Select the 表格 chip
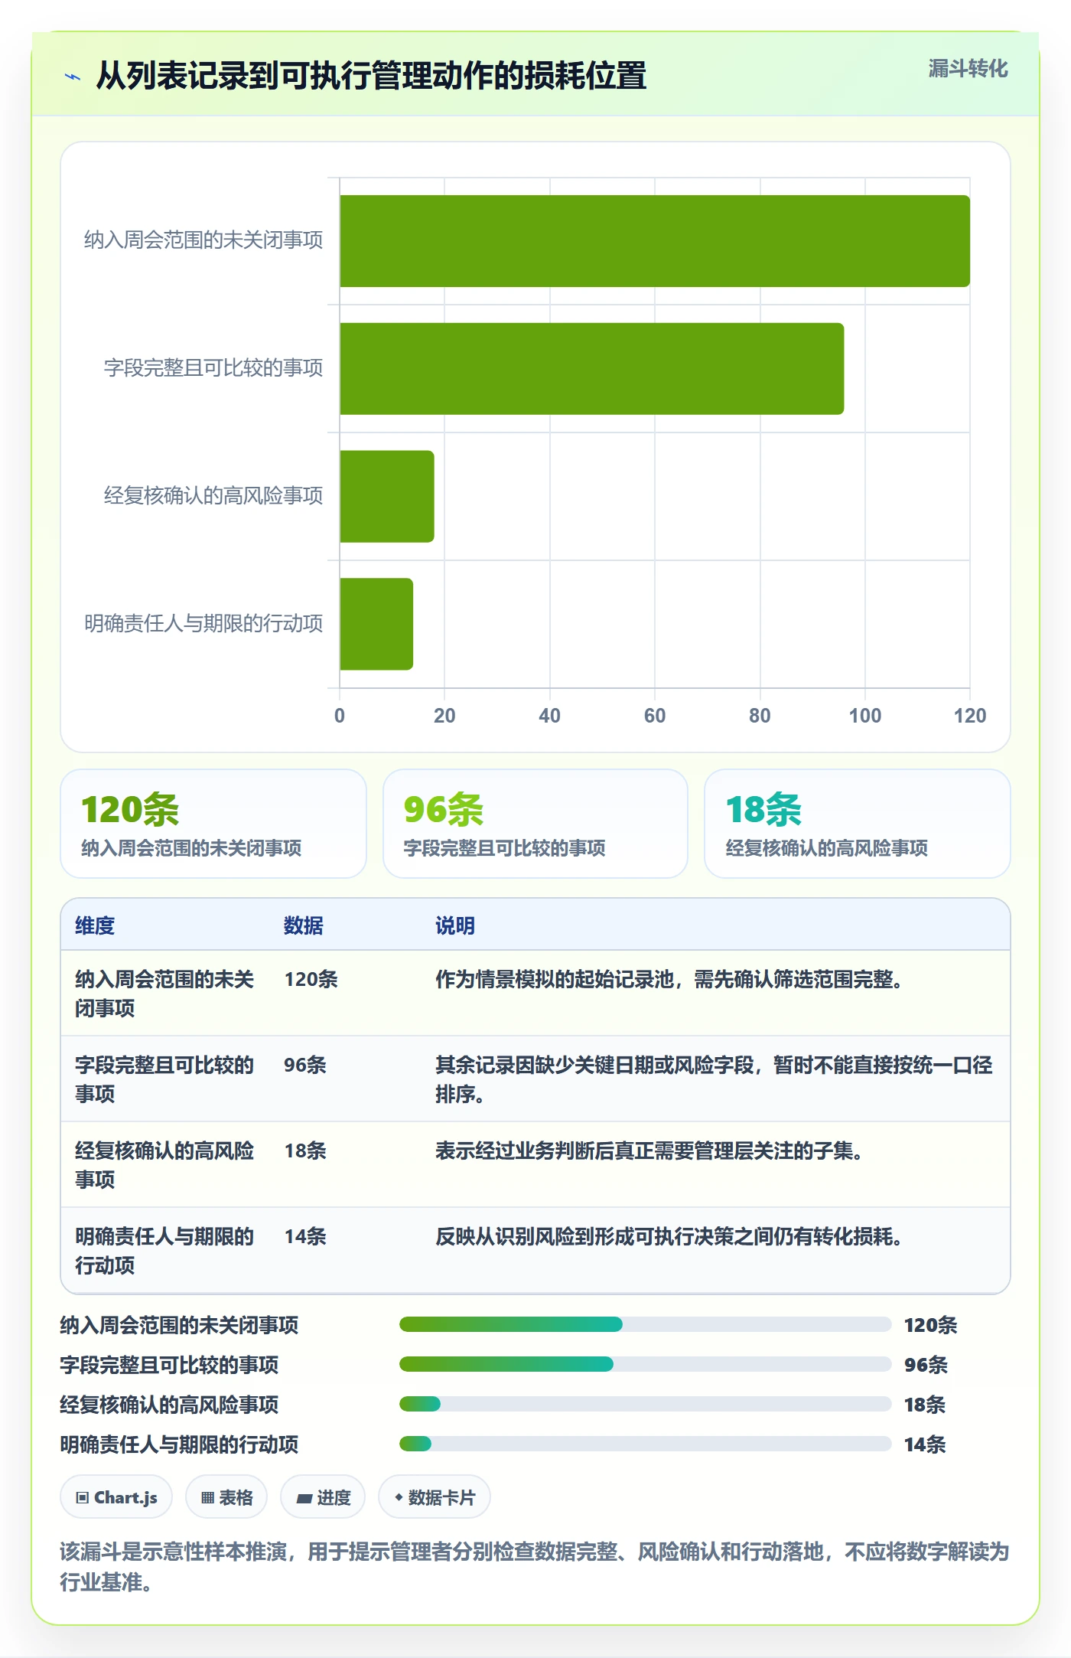The image size is (1071, 1658). (226, 1496)
